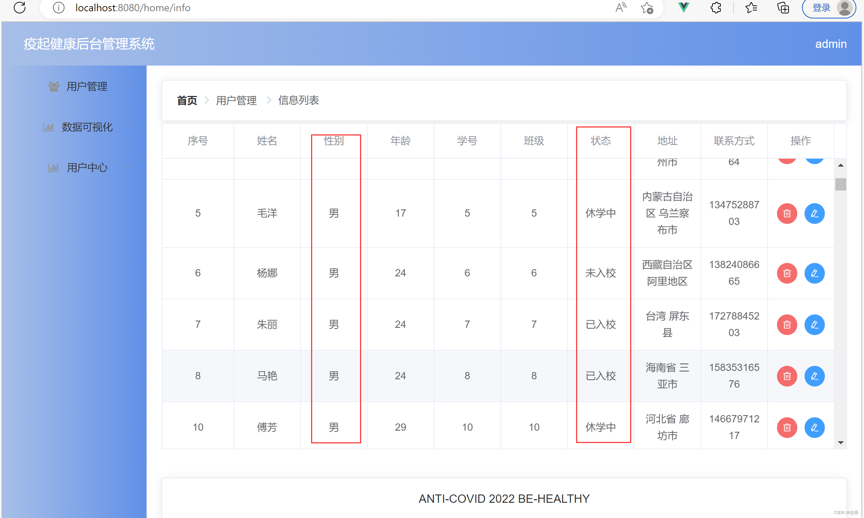This screenshot has width=864, height=518.
Task: Expand 数据可视化 sidebar menu
Action: pos(87,127)
